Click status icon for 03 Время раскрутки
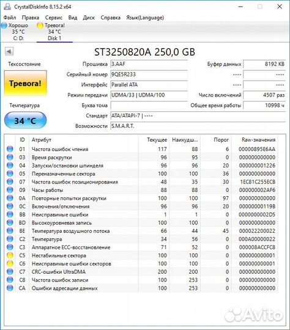Viewport: 290px width, 330px height. pyautogui.click(x=10, y=157)
